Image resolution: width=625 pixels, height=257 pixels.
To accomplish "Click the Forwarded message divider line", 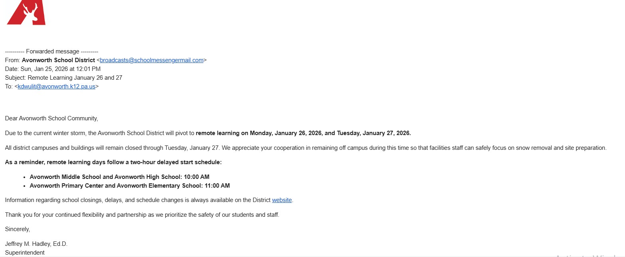I will (51, 51).
